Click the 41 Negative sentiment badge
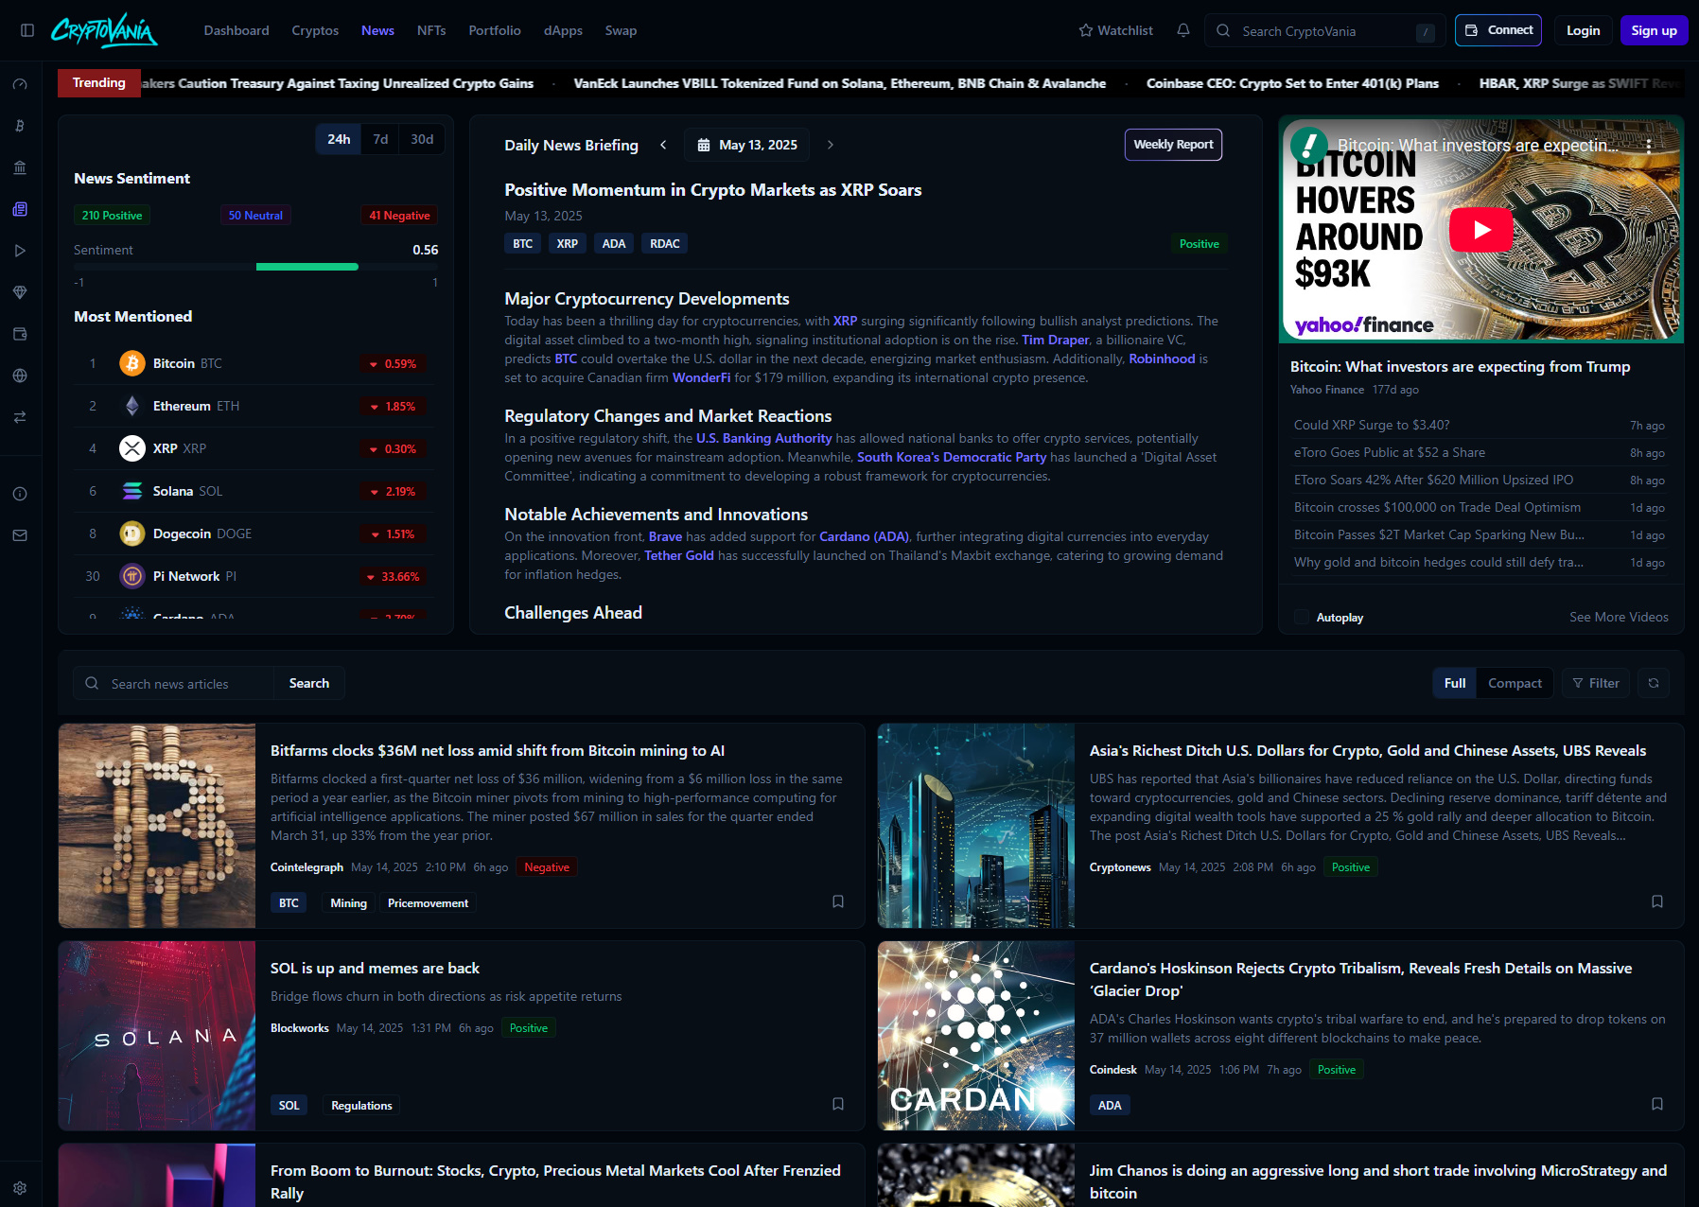Screen dimensions: 1699x1207 [x=399, y=216]
